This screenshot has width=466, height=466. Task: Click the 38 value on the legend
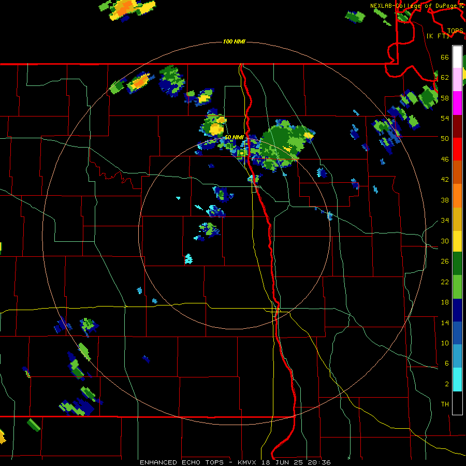pos(445,200)
